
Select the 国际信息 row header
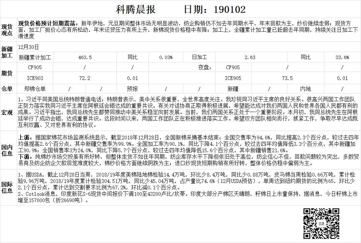pyautogui.click(x=7, y=187)
